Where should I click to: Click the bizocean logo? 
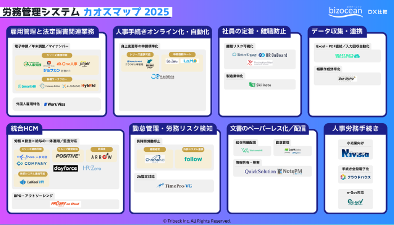[346, 12]
